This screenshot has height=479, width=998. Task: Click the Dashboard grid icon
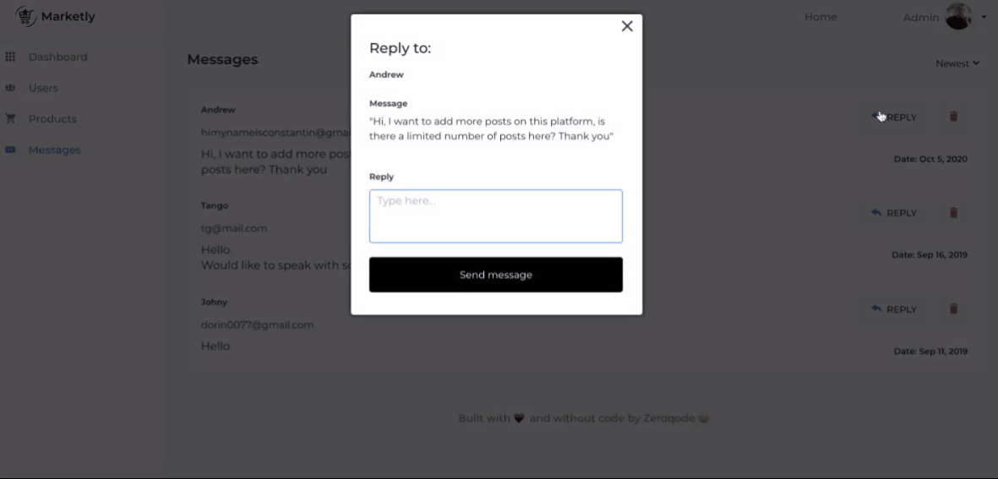(11, 57)
